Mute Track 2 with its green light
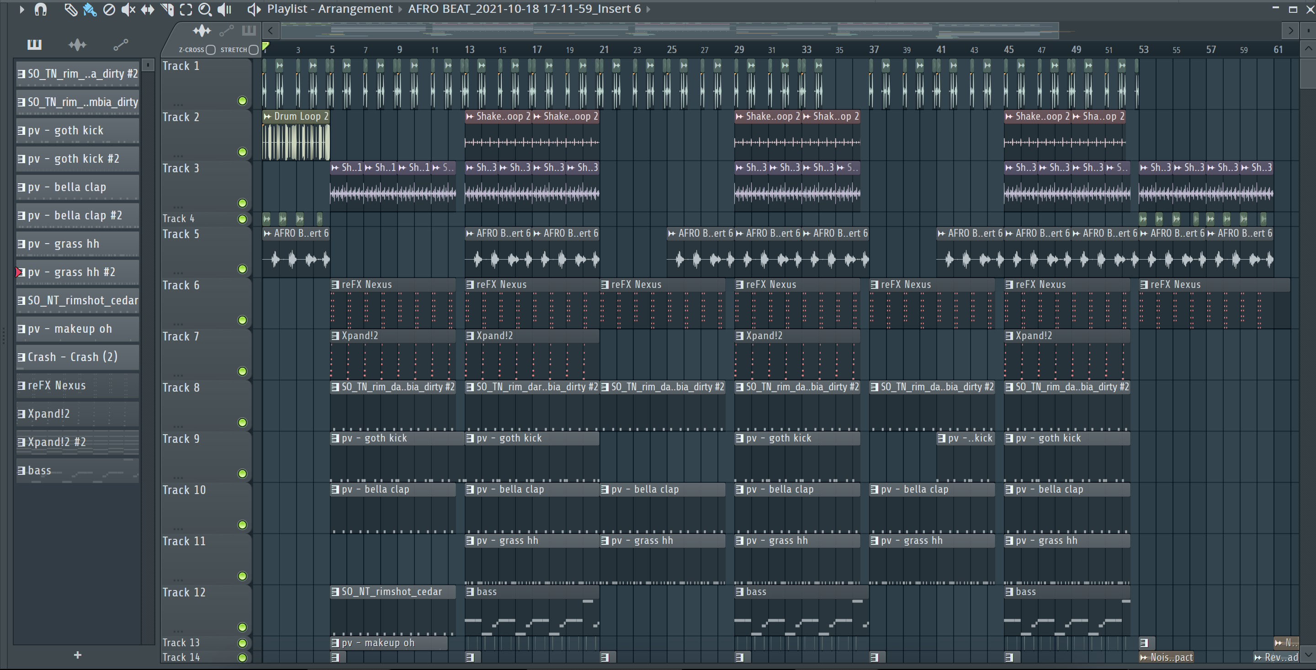 pos(242,152)
